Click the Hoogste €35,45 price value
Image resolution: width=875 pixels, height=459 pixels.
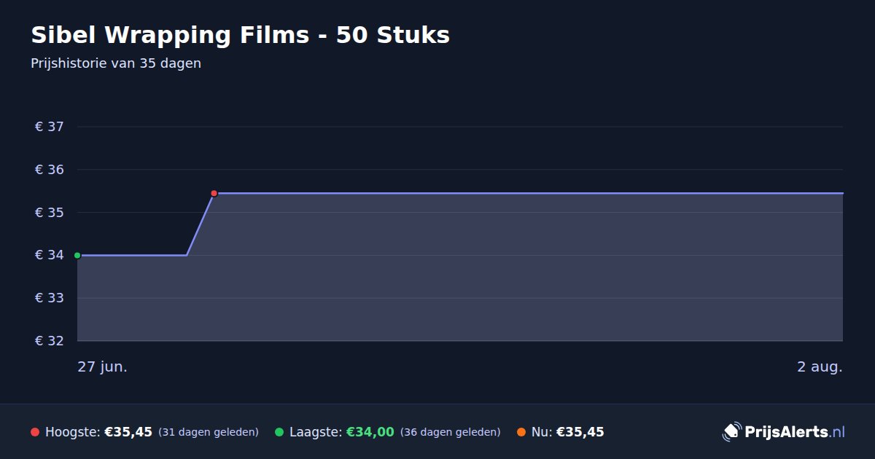coord(128,432)
